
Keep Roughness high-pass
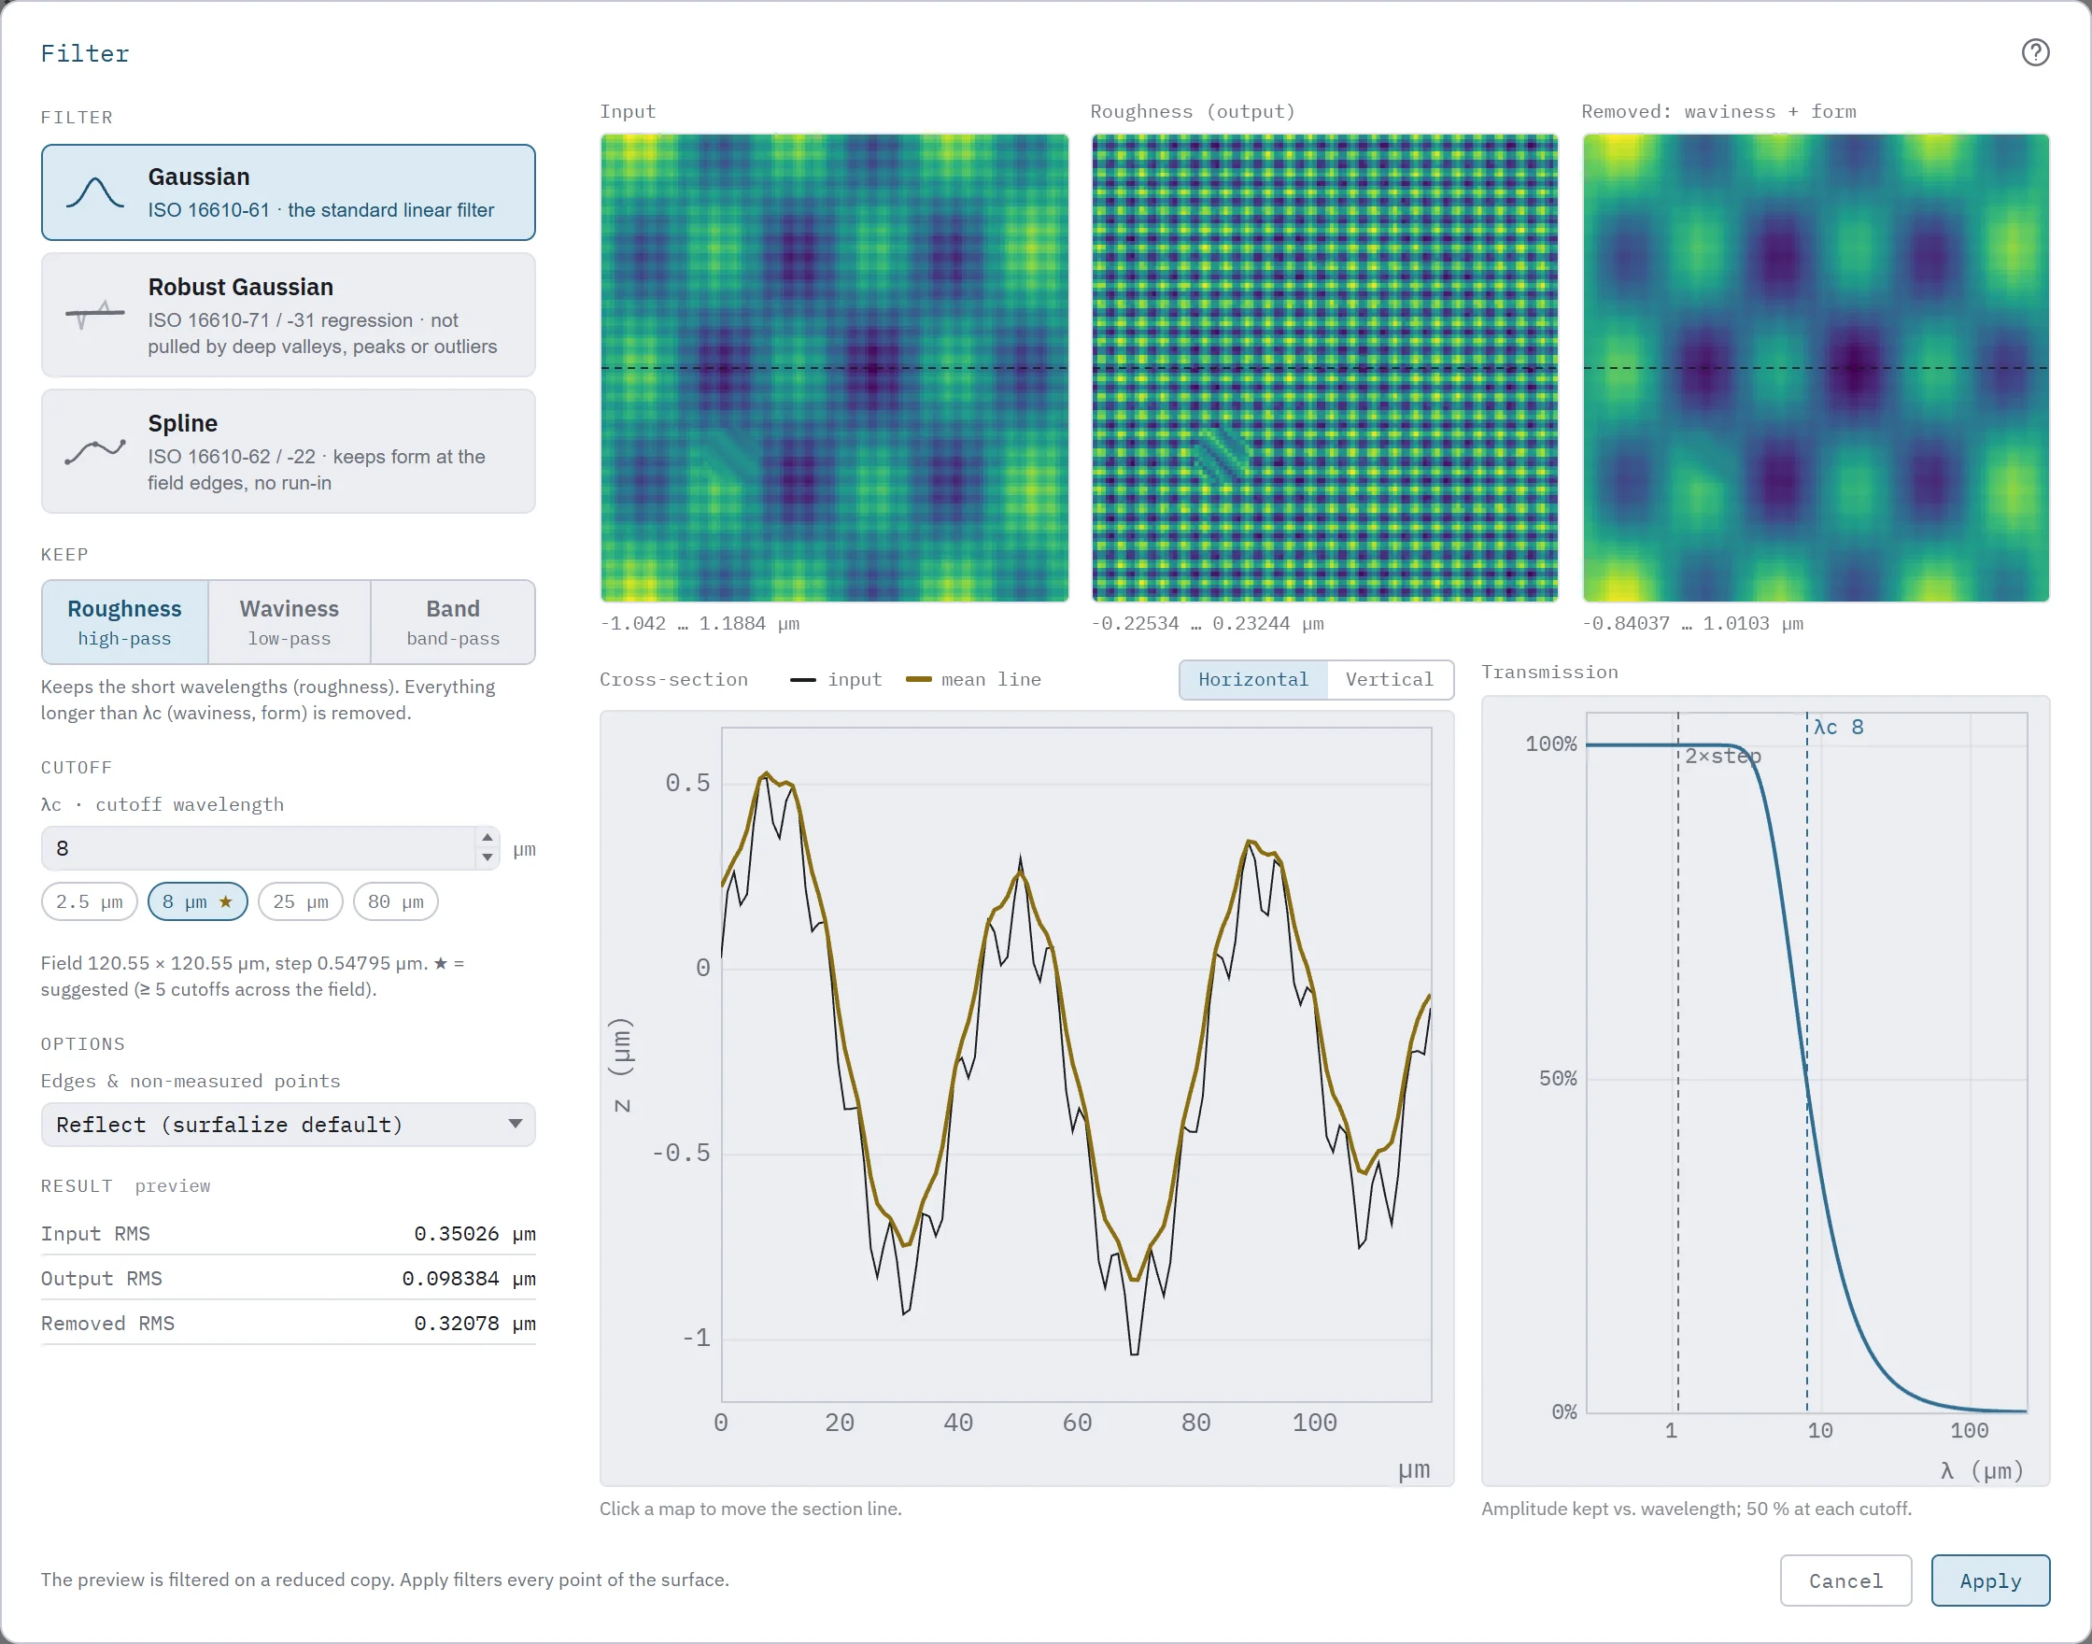(x=124, y=622)
